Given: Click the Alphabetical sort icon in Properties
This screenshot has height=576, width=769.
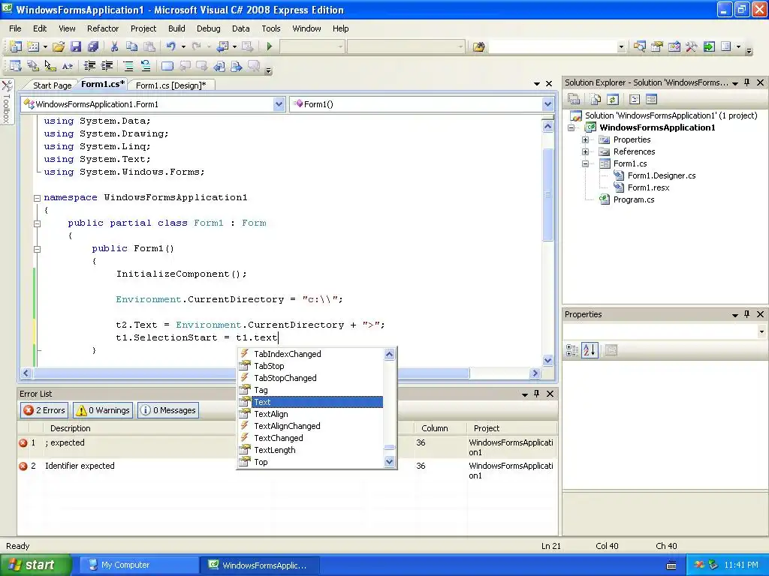Looking at the screenshot, I should 590,350.
